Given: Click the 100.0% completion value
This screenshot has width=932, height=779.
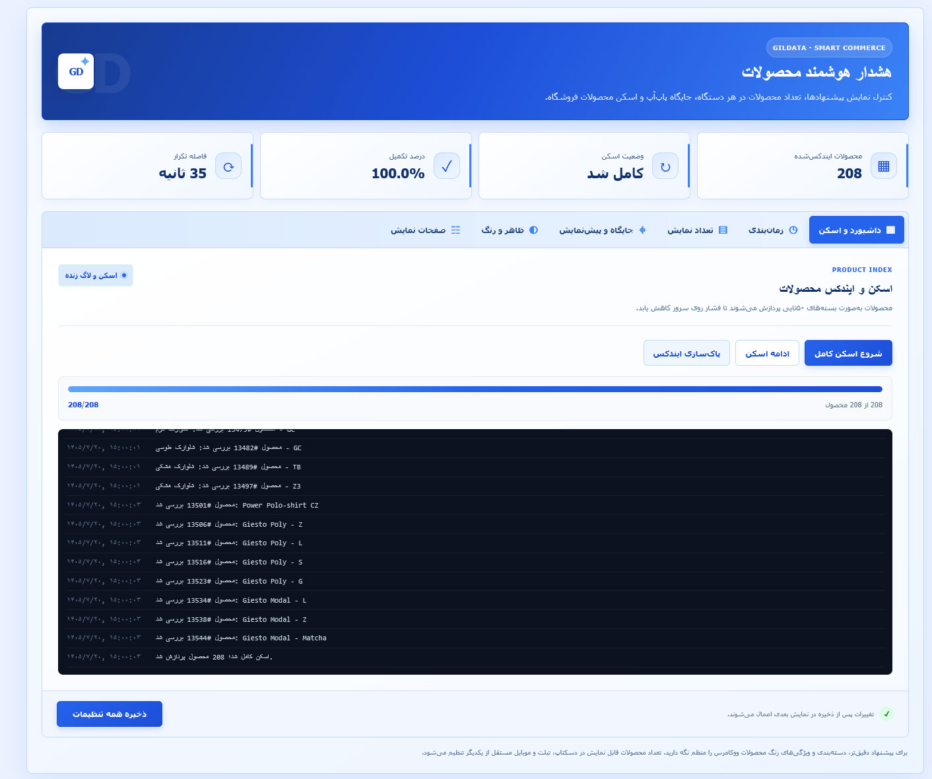Looking at the screenshot, I should (x=398, y=173).
